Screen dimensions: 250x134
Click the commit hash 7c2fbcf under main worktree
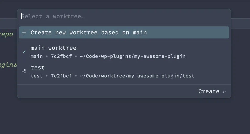pos(61,56)
